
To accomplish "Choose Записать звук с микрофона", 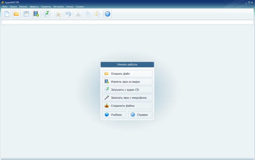I will (127, 98).
